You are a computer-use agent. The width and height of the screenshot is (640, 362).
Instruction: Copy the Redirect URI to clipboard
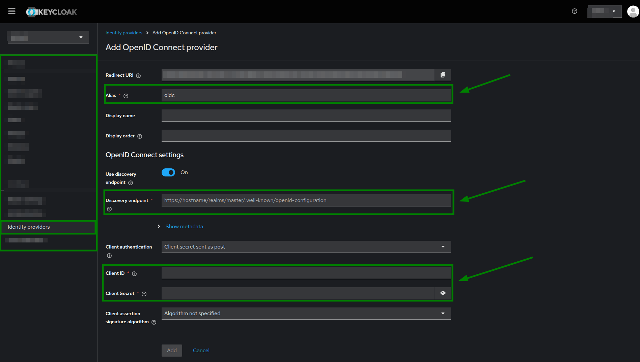[x=443, y=75]
